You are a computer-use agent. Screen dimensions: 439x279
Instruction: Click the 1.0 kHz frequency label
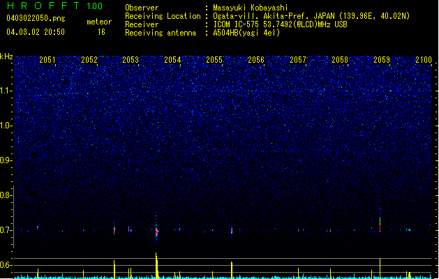[x=6, y=126]
